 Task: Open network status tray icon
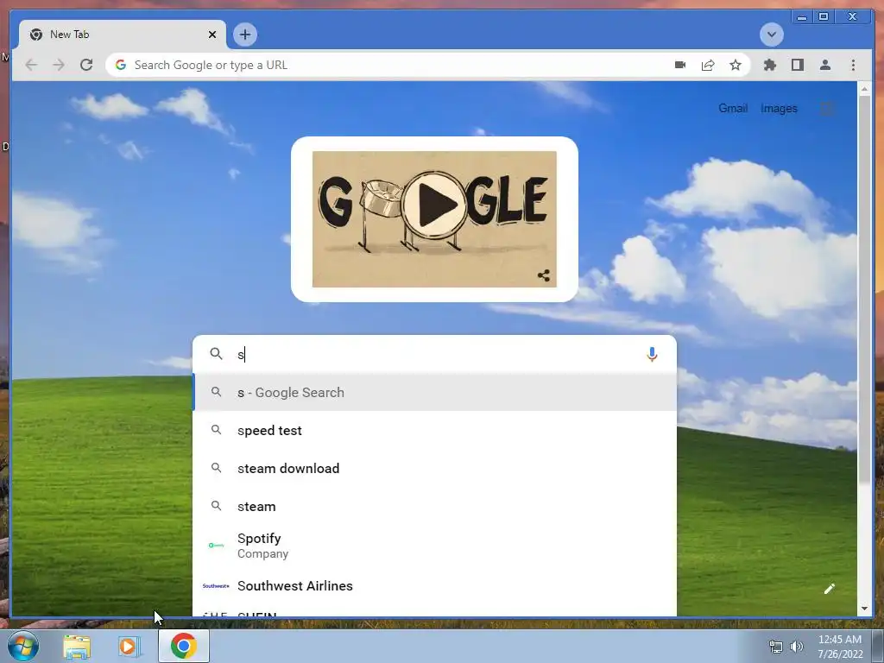click(776, 647)
